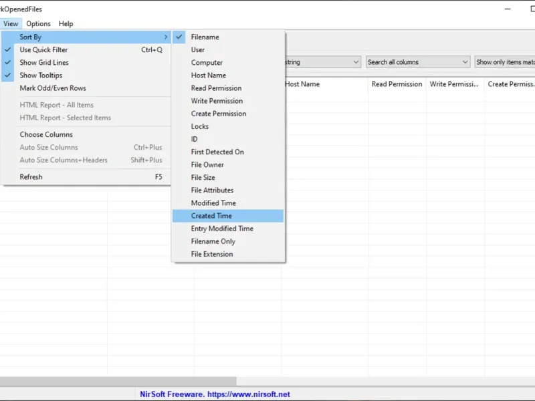Sort by Create Permission in submenu

(228, 114)
